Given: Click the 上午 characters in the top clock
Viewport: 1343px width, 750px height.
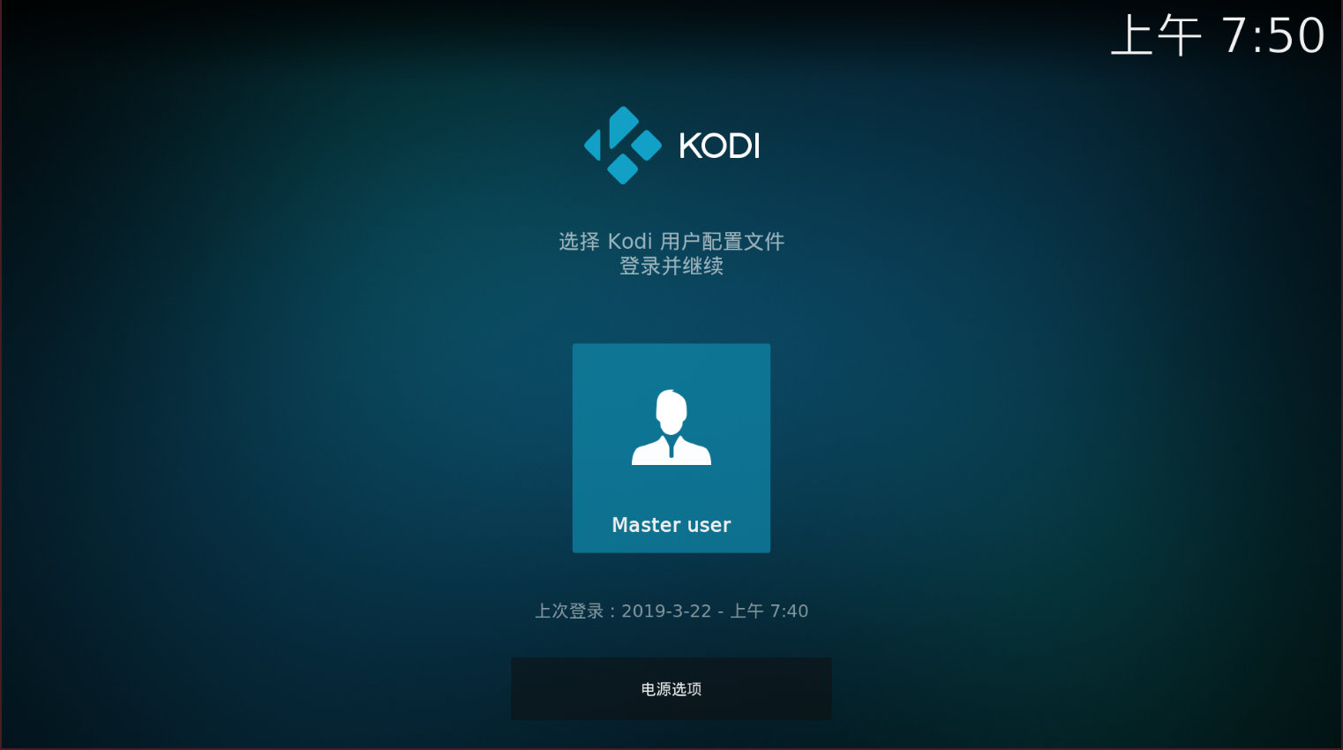Looking at the screenshot, I should click(1156, 36).
